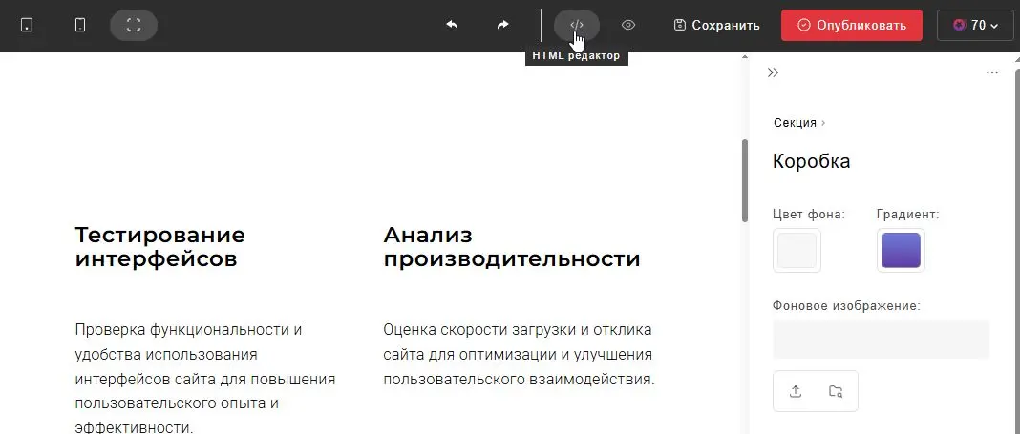This screenshot has width=1020, height=434.
Task: Switch to tablet preview mode
Action: 27,26
